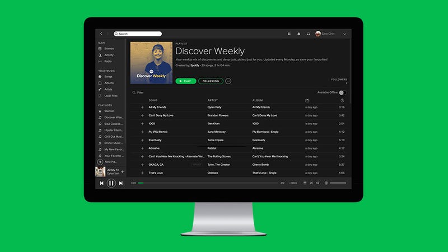The width and height of the screenshot is (448, 252).
Task: Toggle the Available Offline switch
Action: (343, 92)
